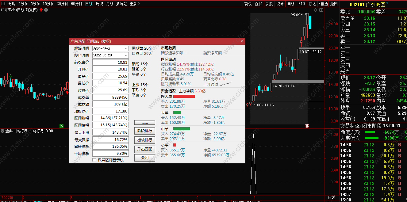Click the 复权 toolbar button
The width and height of the screenshot is (407, 202).
248,4
